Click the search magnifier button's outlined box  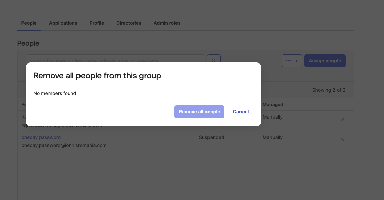(214, 61)
